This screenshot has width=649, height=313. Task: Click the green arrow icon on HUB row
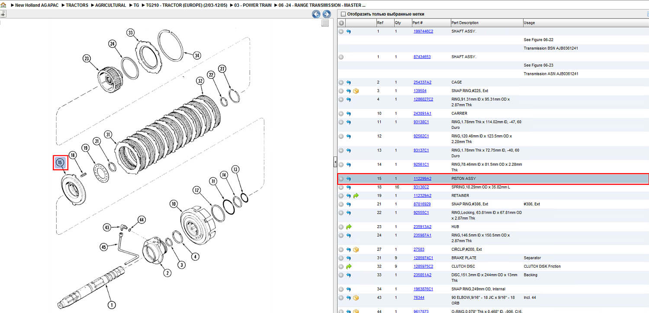coord(348,227)
